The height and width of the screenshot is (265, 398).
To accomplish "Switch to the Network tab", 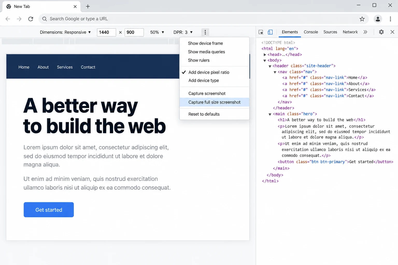I will tap(350, 32).
